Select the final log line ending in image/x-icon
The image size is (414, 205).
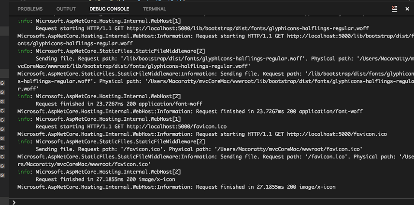pyautogui.click(x=176, y=187)
